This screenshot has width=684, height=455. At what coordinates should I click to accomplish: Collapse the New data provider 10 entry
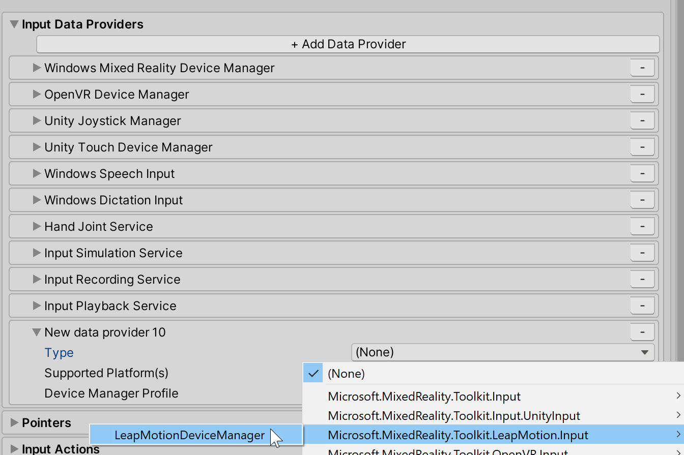tap(36, 332)
